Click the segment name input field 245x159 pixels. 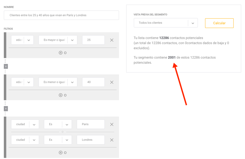(61, 15)
